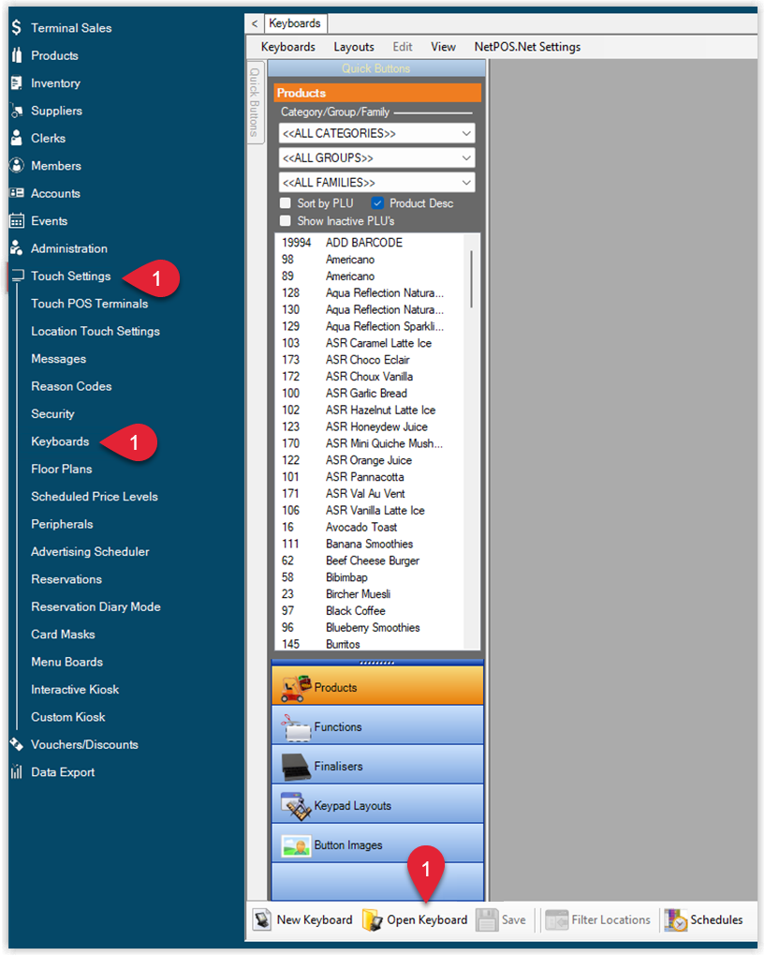Expand the vertical Quick Buttons side tab
This screenshot has height=956, width=765.
tap(255, 102)
